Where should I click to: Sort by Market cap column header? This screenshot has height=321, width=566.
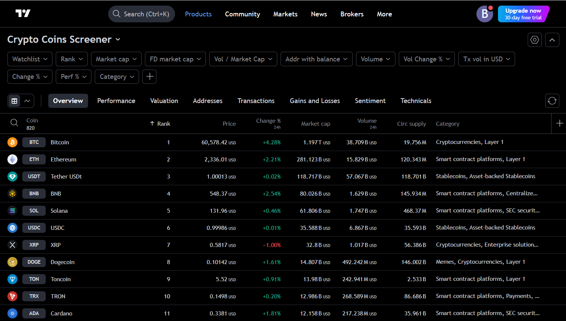[316, 124]
